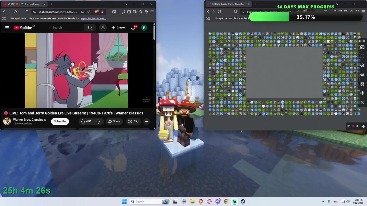Viewport: 367px width, 206px height.
Task: Reload the YouTube browser window
Action: coord(15,12)
